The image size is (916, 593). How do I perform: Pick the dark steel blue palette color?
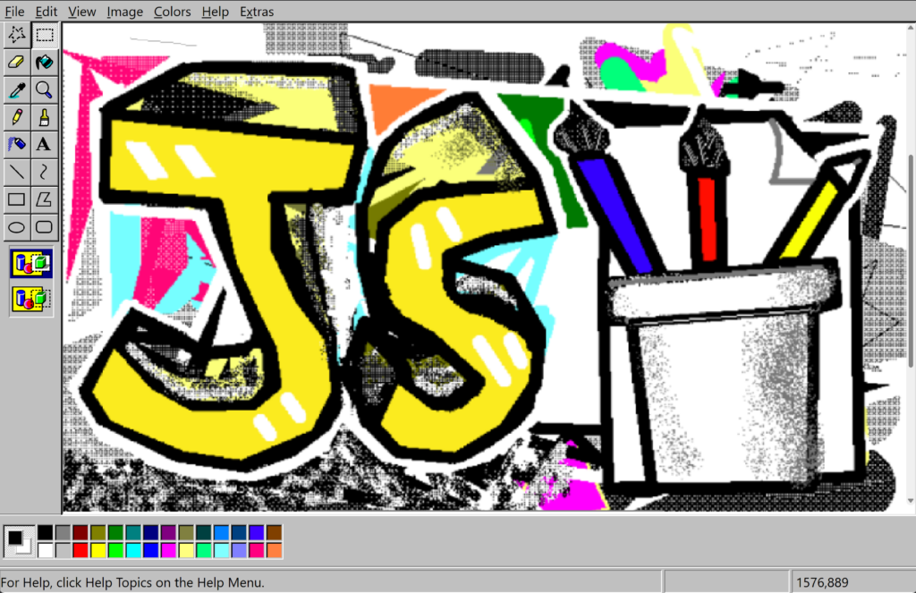[x=239, y=532]
